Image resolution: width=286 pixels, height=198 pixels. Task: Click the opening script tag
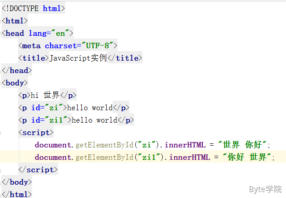(x=36, y=132)
